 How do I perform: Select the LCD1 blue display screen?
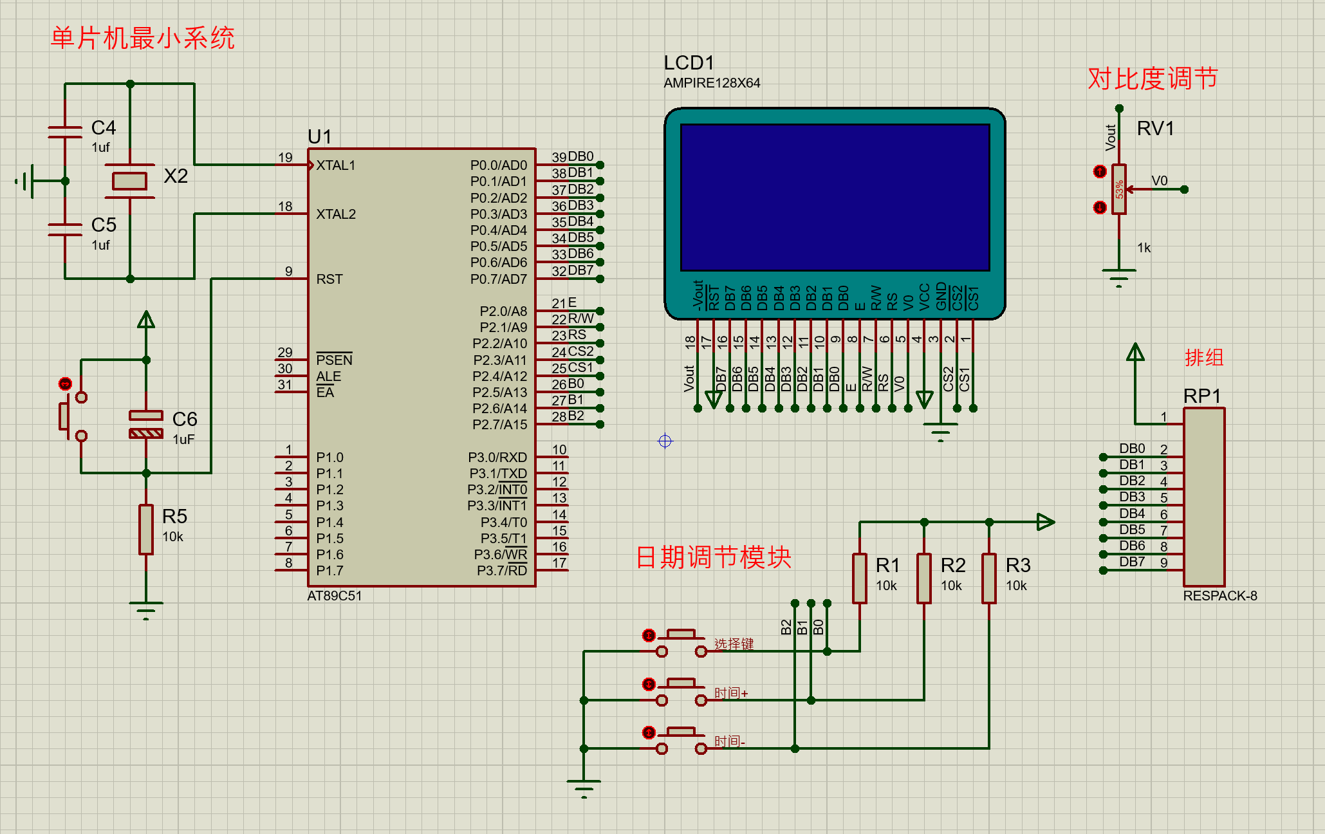[835, 198]
